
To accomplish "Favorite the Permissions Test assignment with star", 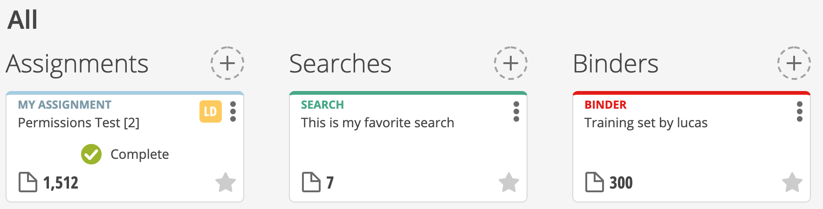I will 226,182.
